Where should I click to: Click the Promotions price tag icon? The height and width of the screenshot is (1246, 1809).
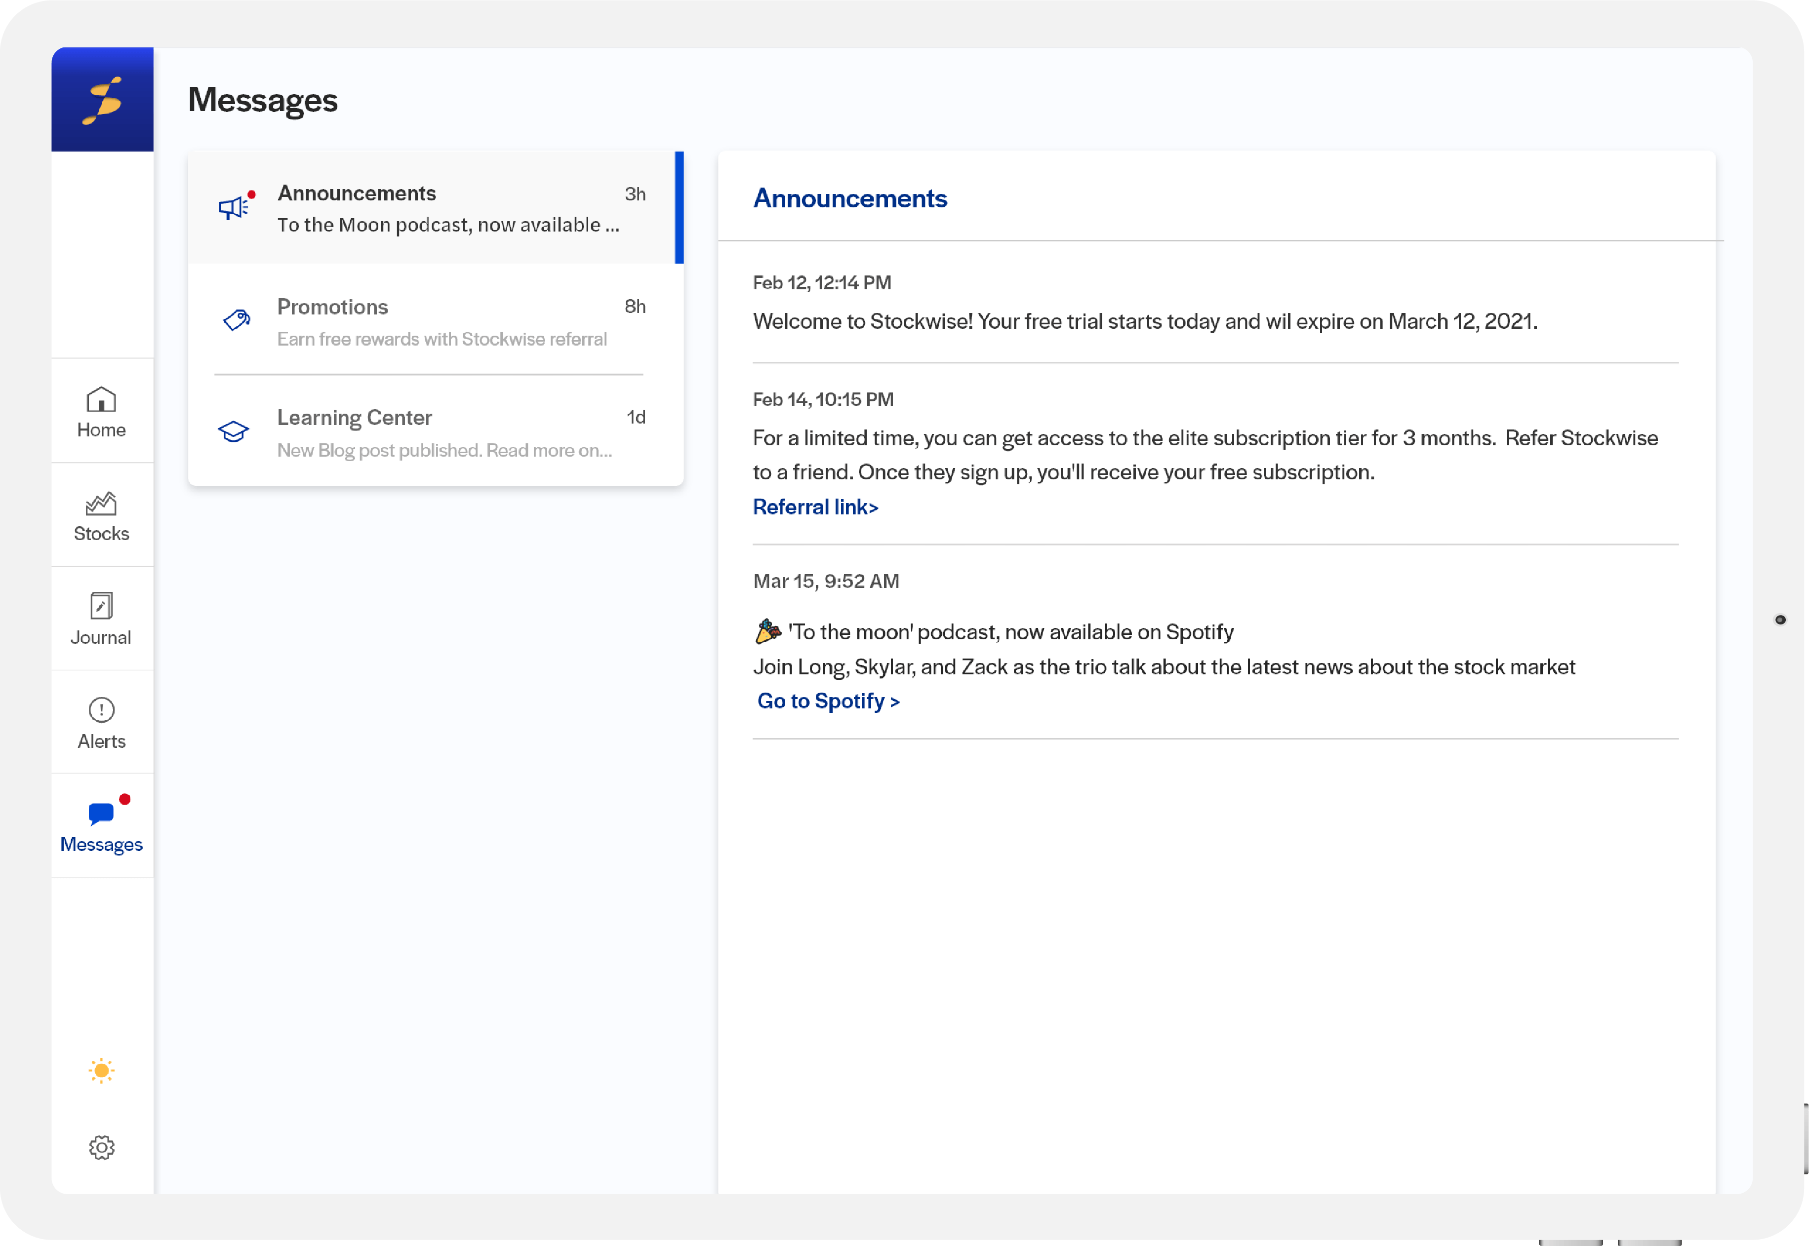point(236,319)
